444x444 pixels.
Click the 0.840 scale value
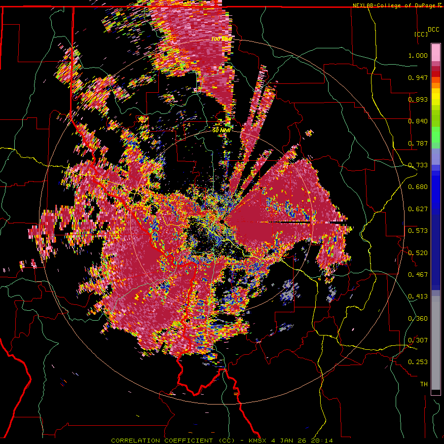[x=418, y=121]
